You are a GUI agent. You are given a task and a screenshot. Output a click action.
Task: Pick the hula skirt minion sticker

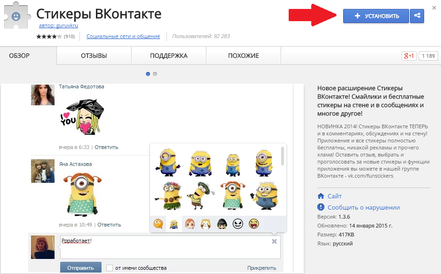[x=168, y=196]
